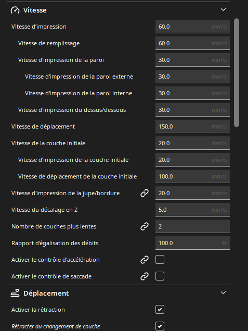Collapse the Vitesse section chevron
The height and width of the screenshot is (331, 248).
(223, 10)
